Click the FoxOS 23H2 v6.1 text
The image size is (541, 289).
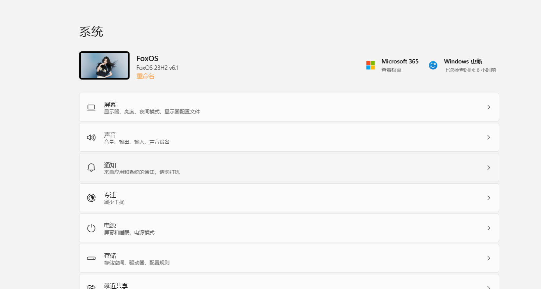pyautogui.click(x=157, y=68)
